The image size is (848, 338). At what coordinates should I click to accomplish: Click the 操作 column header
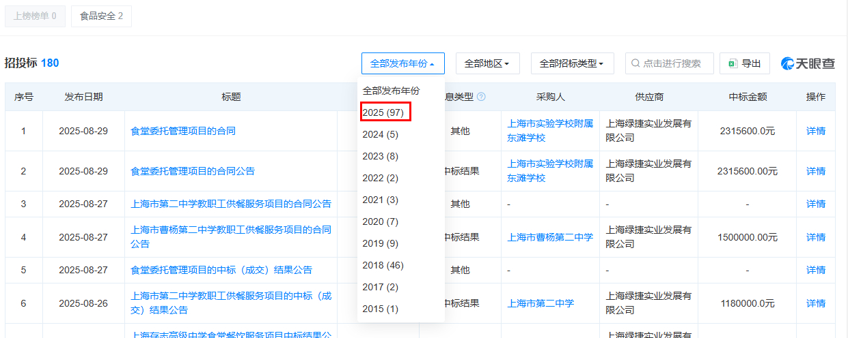816,97
